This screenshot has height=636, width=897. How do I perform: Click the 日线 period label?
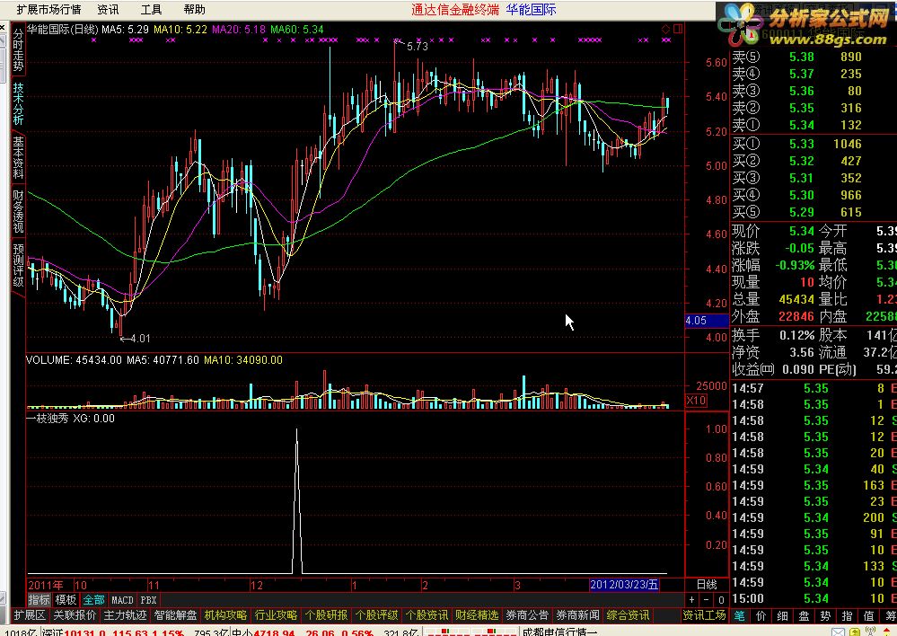(x=707, y=585)
